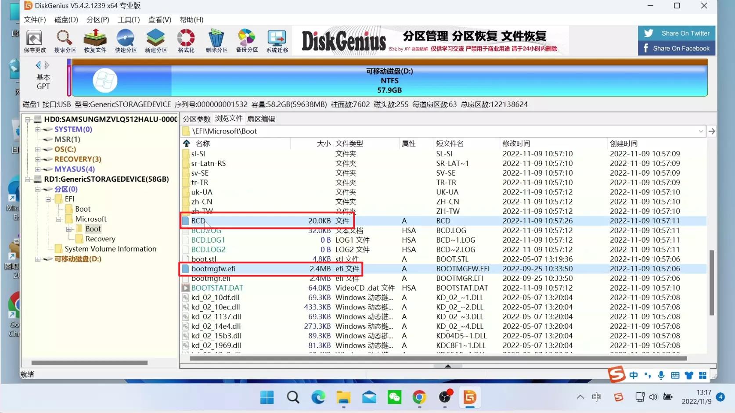The height and width of the screenshot is (413, 735).
Task: Select the 恢复文件 file recovery tool
Action: [95, 40]
